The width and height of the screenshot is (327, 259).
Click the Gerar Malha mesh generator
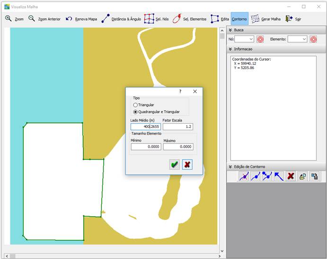tap(265, 19)
